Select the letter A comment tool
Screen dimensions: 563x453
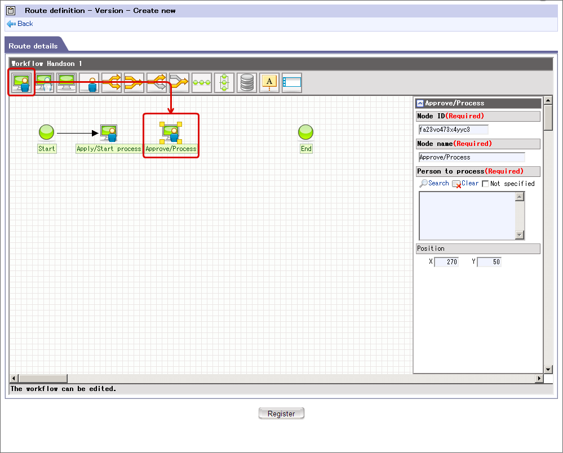coord(269,83)
